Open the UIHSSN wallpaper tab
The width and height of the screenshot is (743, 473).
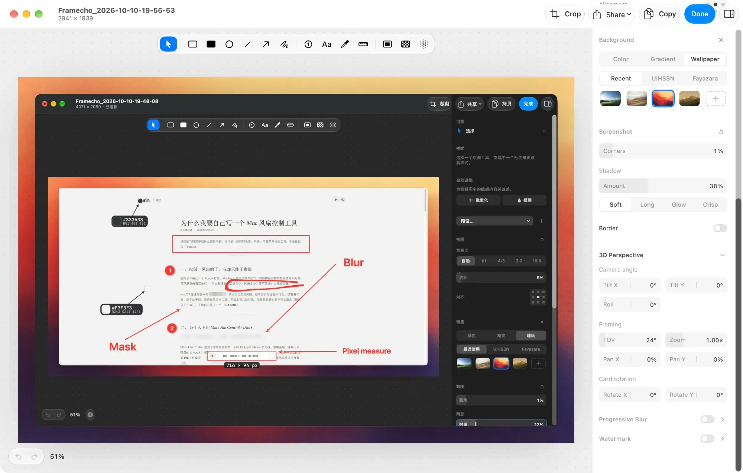pos(663,78)
